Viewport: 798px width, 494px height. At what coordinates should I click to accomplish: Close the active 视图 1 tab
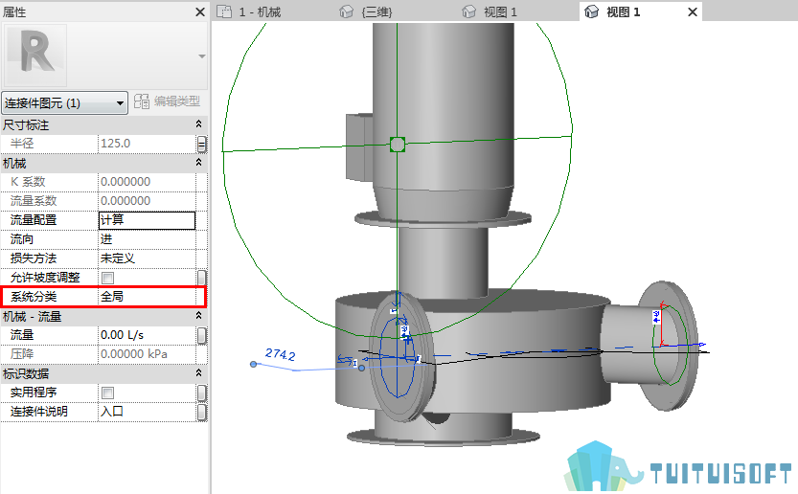(x=693, y=11)
